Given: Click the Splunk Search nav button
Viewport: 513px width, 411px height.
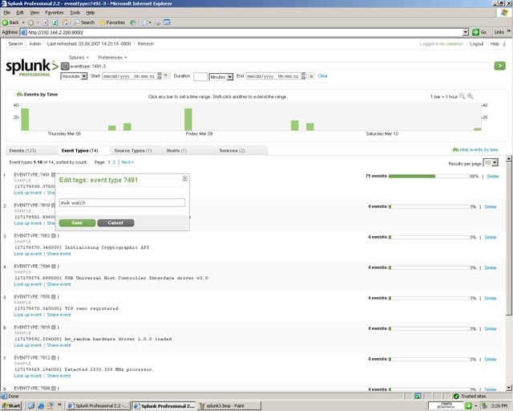Looking at the screenshot, I should (15, 43).
